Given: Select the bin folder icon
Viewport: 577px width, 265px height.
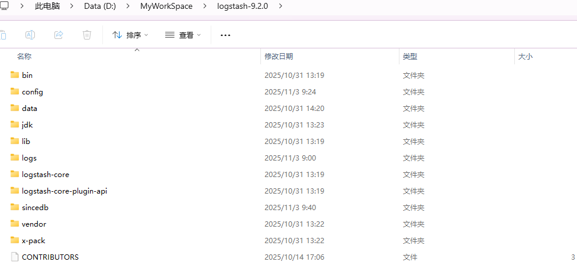Looking at the screenshot, I should pos(15,75).
